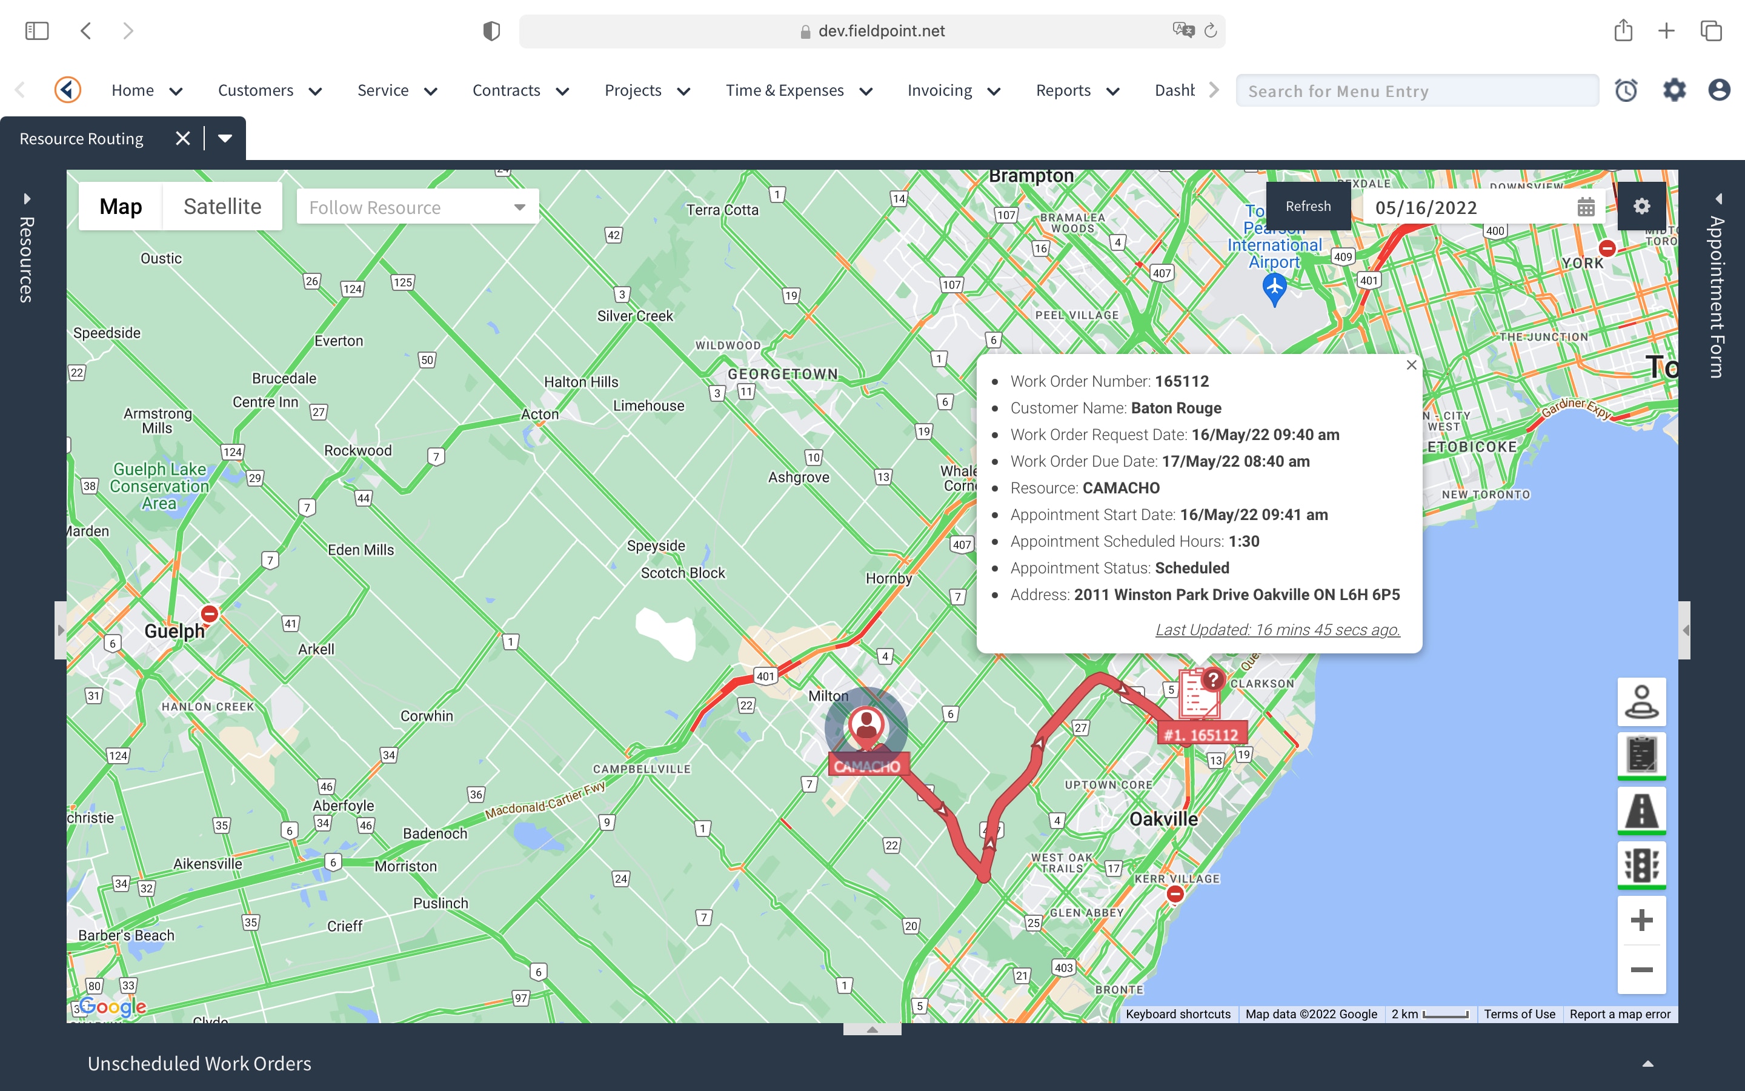1745x1091 pixels.
Task: Expand the Resources side panel
Action: tap(27, 198)
